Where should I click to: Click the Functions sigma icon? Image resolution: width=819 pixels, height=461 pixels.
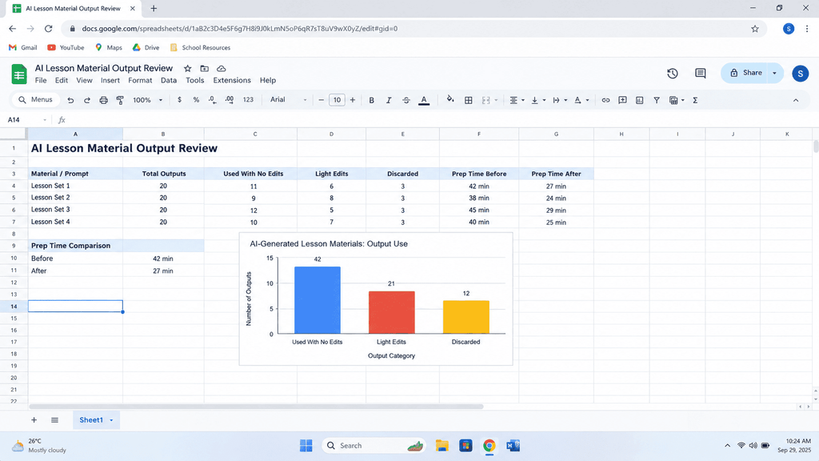click(695, 100)
